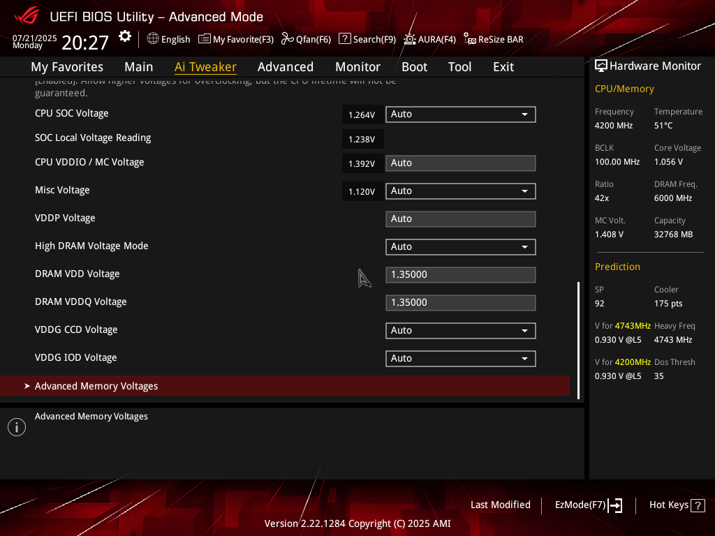Open the Advanced tab
Viewport: 715px width, 536px height.
pyautogui.click(x=286, y=67)
